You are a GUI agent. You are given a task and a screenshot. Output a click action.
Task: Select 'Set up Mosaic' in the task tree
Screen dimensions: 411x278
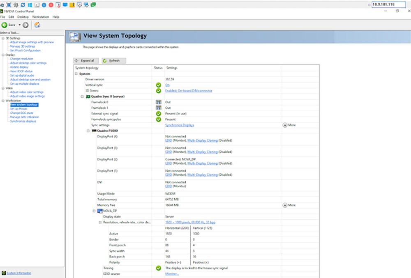click(x=18, y=109)
